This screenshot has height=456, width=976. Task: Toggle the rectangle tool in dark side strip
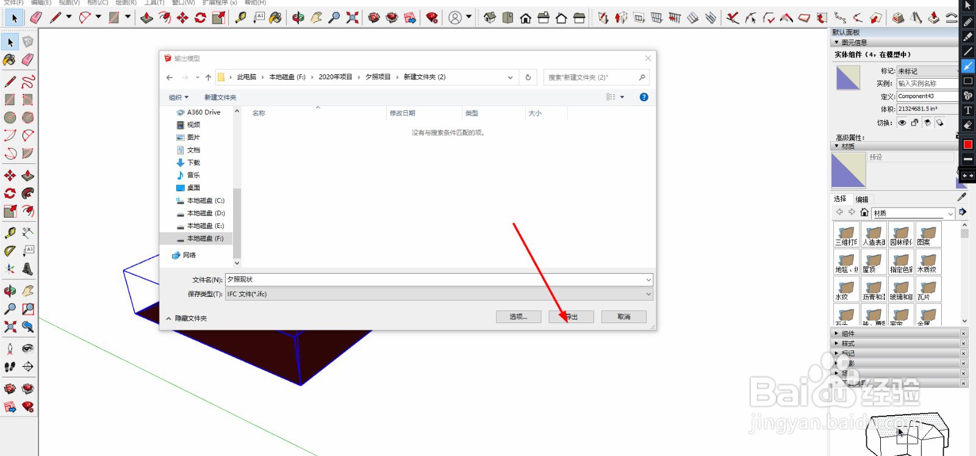(968, 80)
